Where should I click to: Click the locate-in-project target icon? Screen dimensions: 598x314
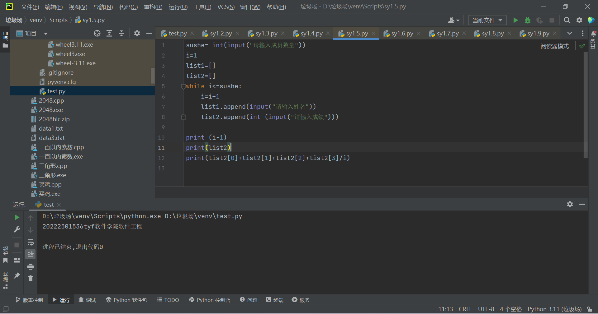click(x=97, y=33)
